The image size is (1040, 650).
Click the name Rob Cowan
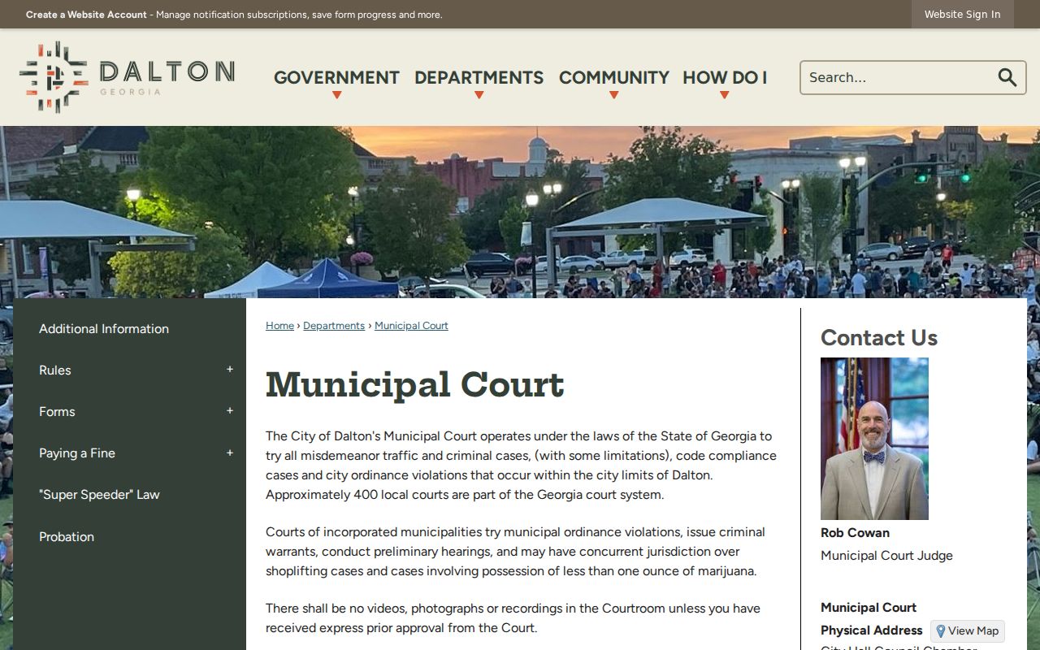tap(855, 533)
